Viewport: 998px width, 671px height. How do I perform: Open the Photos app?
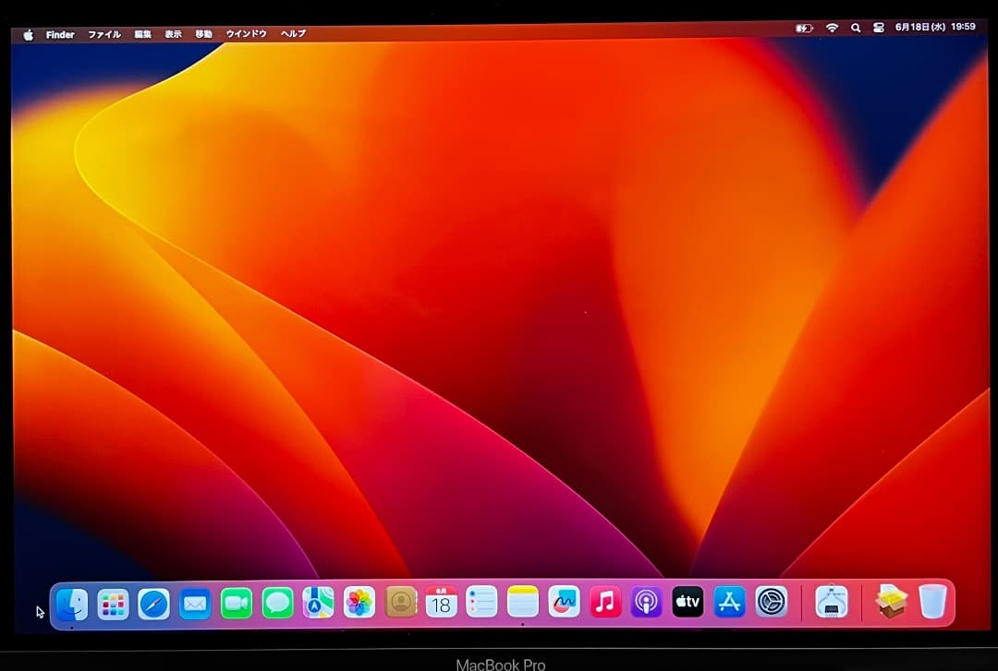[359, 604]
